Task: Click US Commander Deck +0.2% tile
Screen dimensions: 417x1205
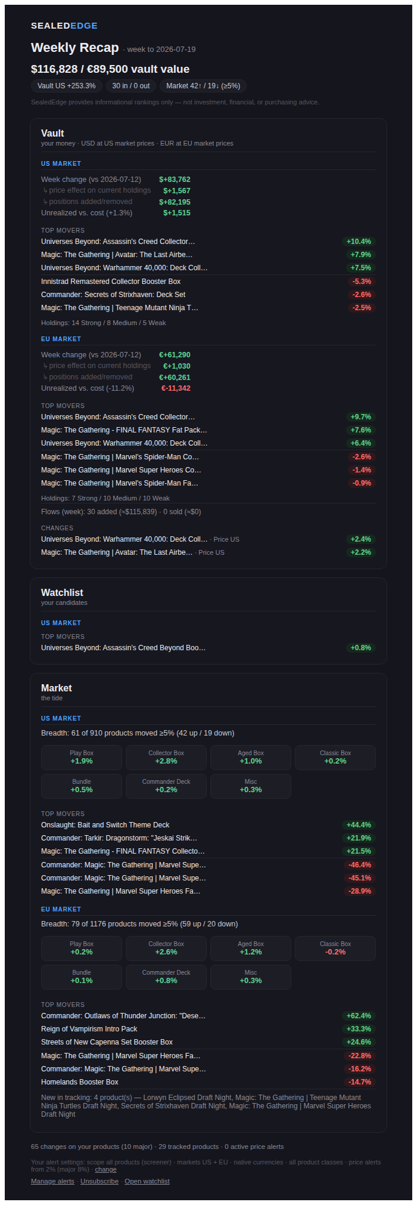Action: (166, 786)
